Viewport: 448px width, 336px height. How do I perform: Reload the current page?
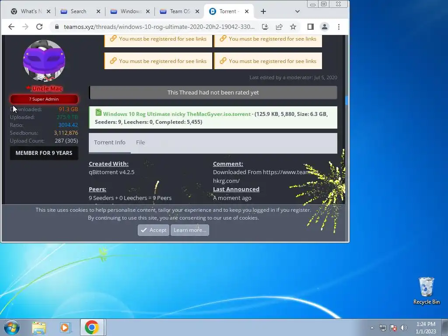[39, 27]
